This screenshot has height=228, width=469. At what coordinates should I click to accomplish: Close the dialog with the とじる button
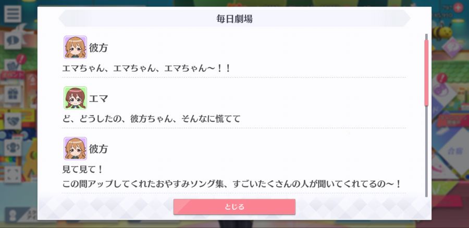[x=234, y=207]
